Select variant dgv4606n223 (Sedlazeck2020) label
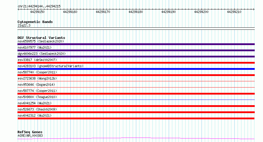This screenshot has width=263, height=142. (42, 54)
